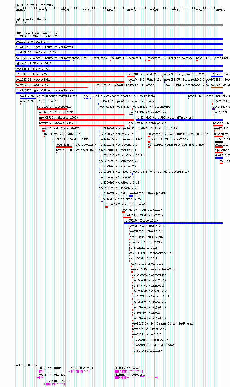Click the brown esv2759835 variant bar
This screenshot has height=387, width=230.
(217, 88)
